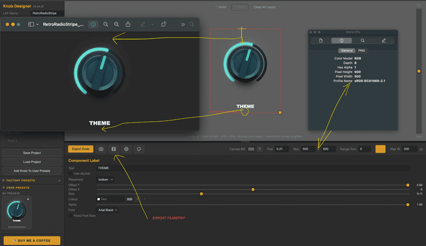Select the RetroRadioStripe preset thumbnail
Image resolution: width=426 pixels, height=246 pixels.
(x=17, y=212)
